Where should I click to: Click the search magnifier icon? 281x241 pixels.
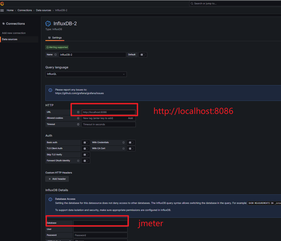coord(192,4)
